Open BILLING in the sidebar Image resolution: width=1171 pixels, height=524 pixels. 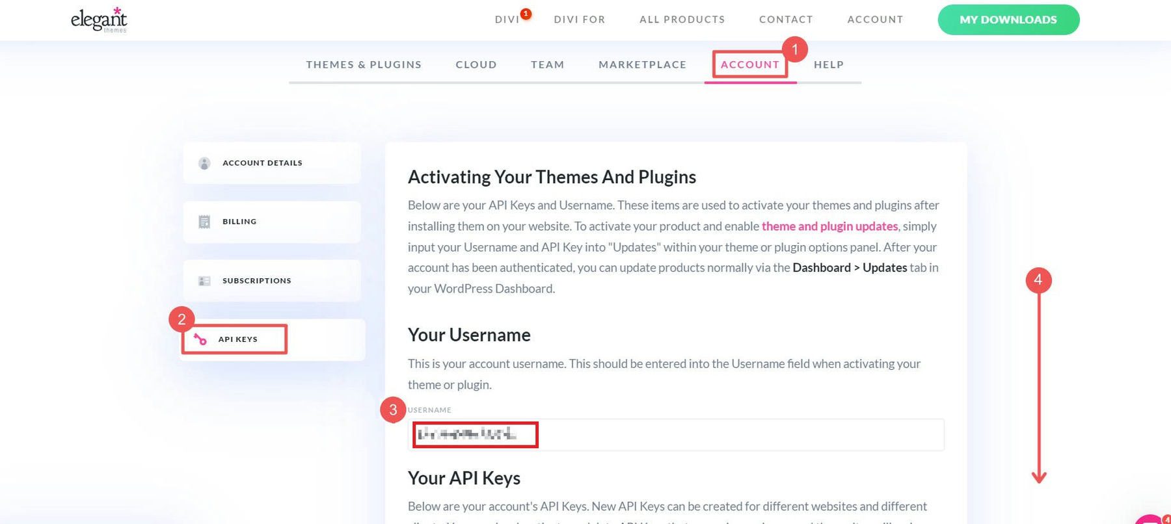pyautogui.click(x=272, y=222)
